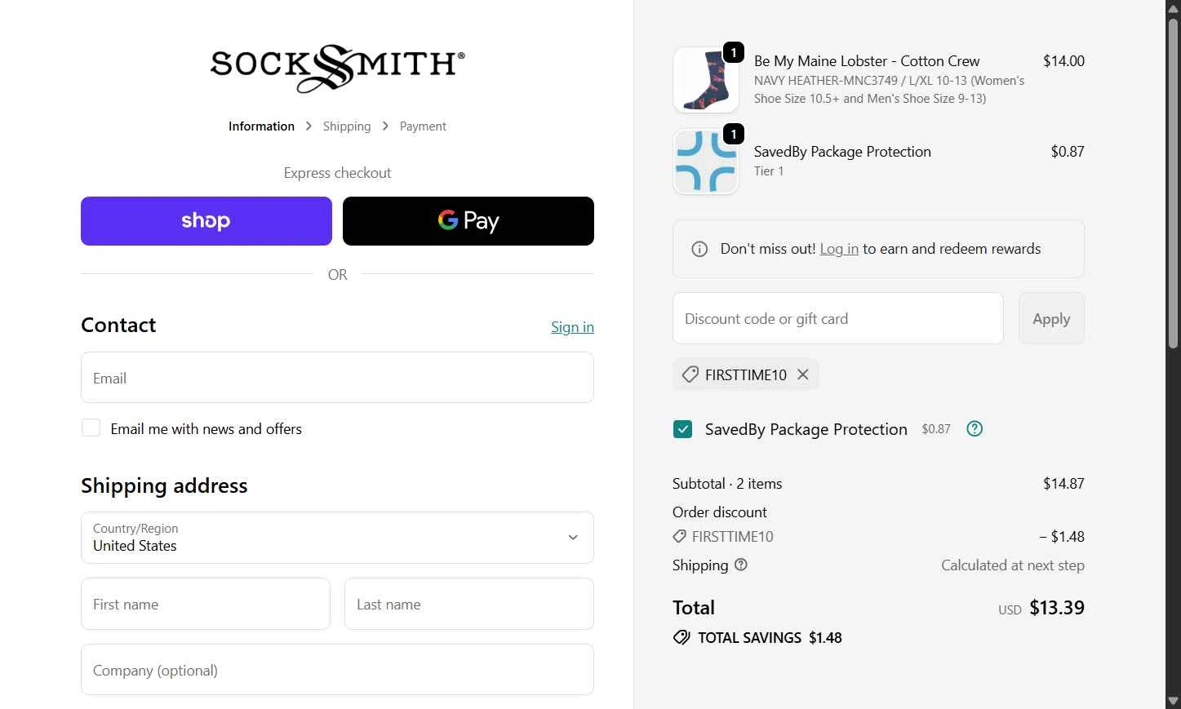The height and width of the screenshot is (709, 1181).
Task: Pay with Google Pay express button
Action: pyautogui.click(x=468, y=221)
